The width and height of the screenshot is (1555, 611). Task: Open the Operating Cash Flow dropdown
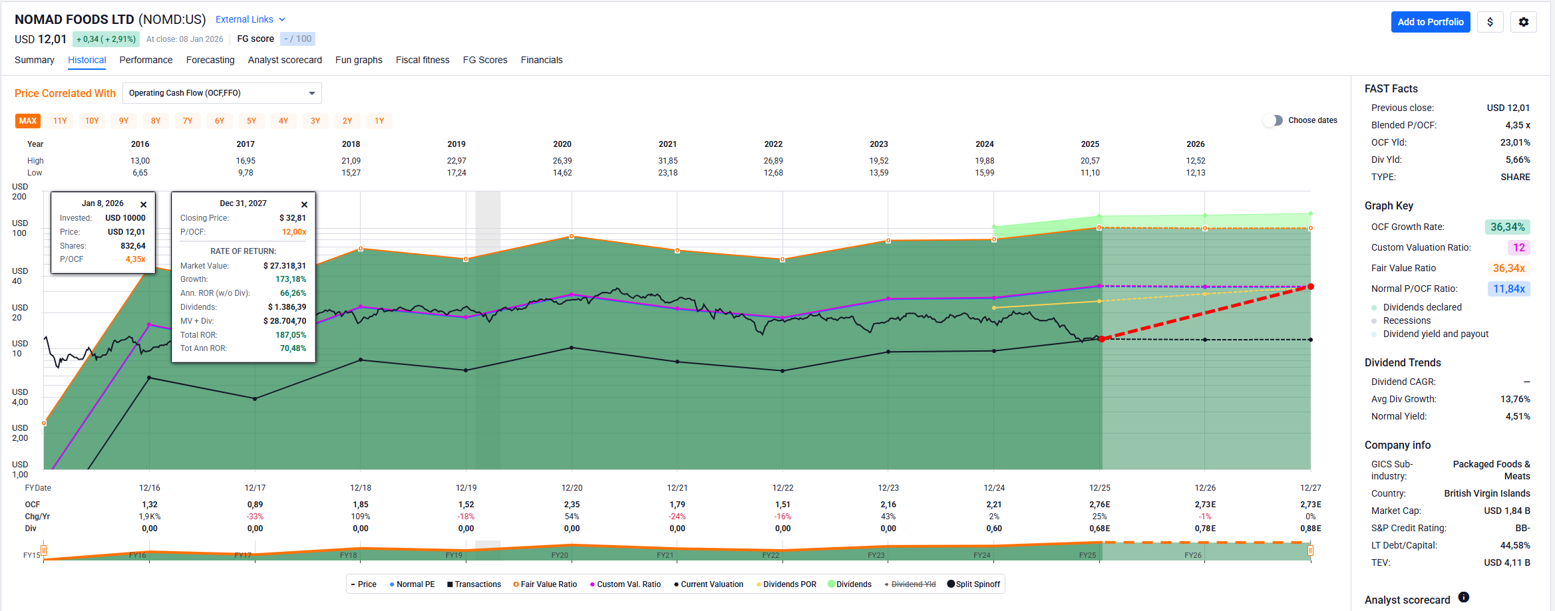(222, 93)
